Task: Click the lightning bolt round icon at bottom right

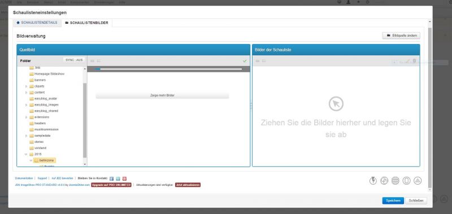Action: [x=373, y=181]
